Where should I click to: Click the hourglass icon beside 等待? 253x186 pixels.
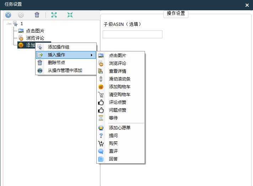(101, 118)
